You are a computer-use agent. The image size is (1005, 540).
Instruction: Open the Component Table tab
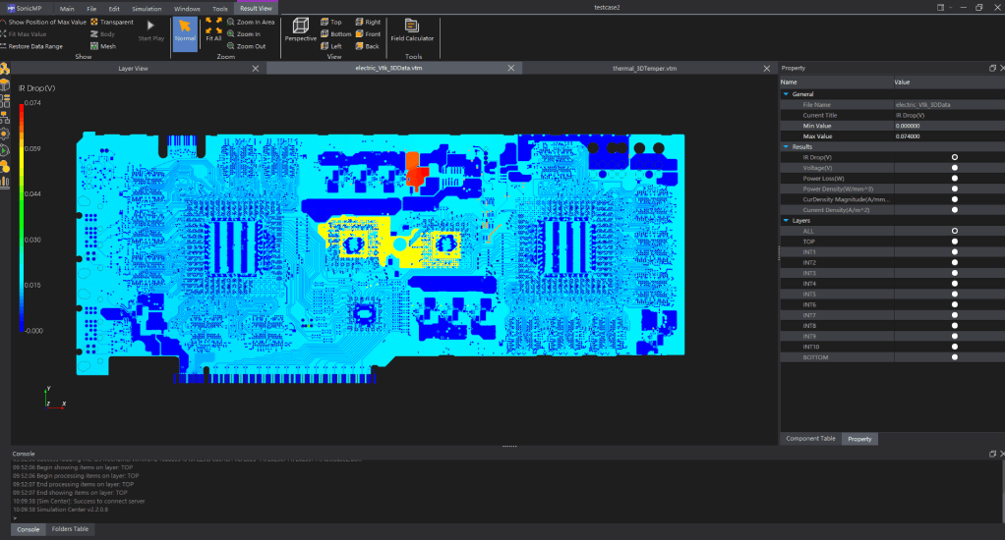click(x=810, y=438)
